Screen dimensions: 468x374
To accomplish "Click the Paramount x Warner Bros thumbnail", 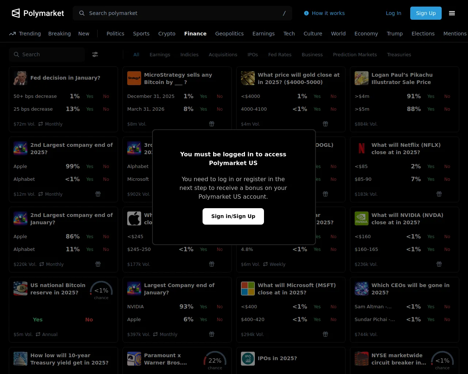I will (134, 359).
